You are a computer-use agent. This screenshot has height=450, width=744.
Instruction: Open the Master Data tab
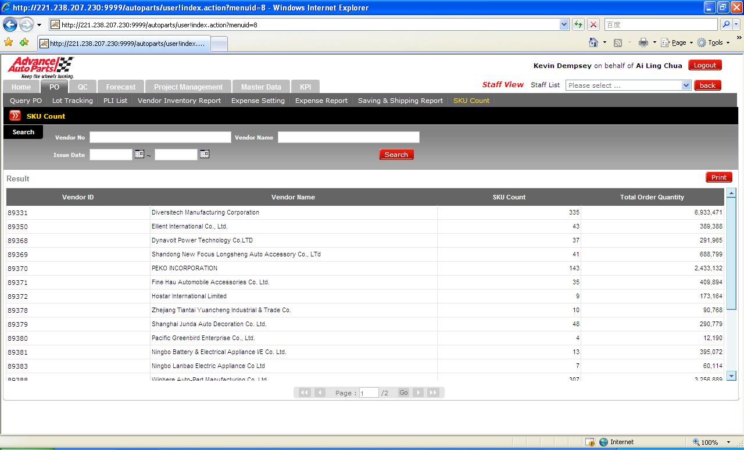261,87
